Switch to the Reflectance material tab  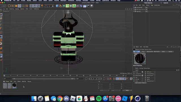150,52
